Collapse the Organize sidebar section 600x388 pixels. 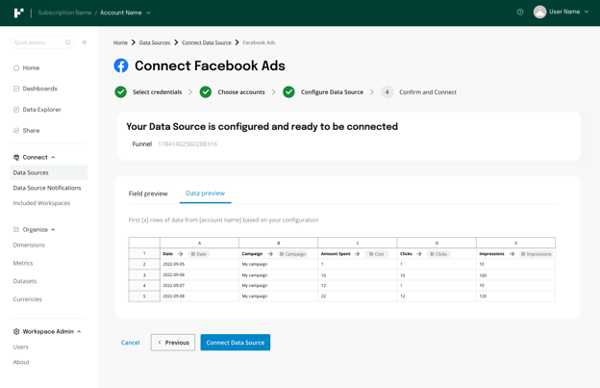53,230
